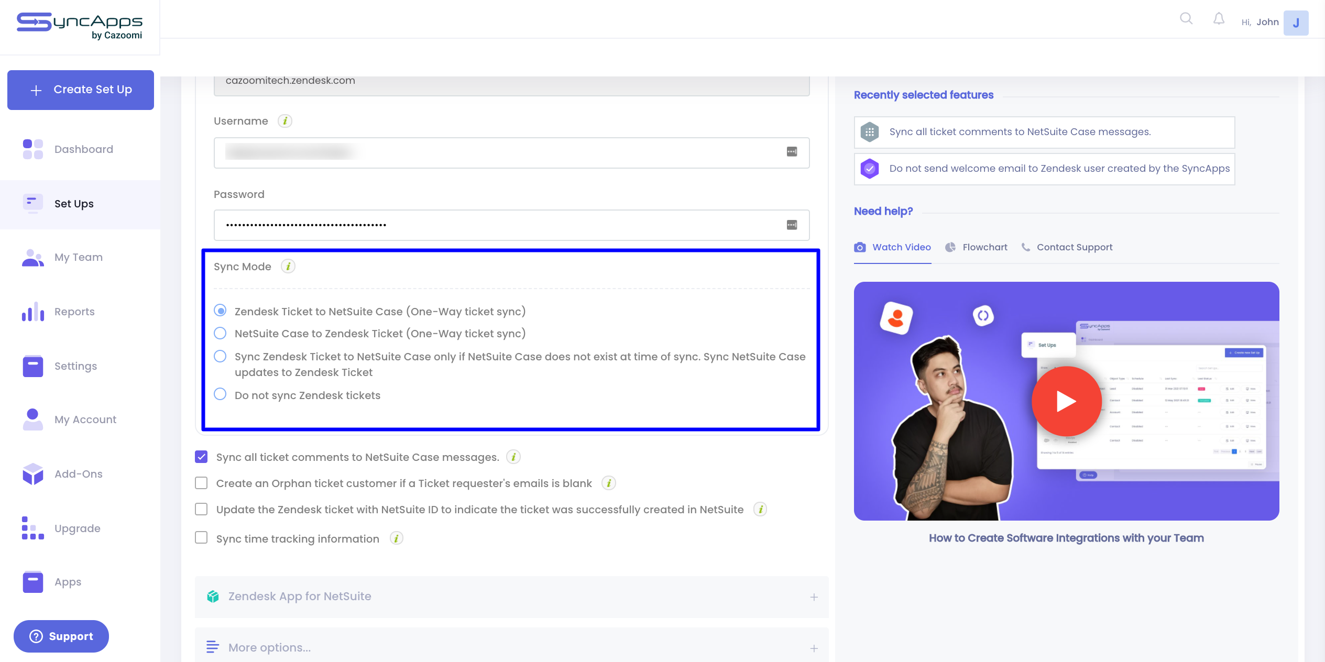This screenshot has width=1325, height=662.
Task: Expand the Zendesk App for NetSuite section
Action: coord(512,597)
